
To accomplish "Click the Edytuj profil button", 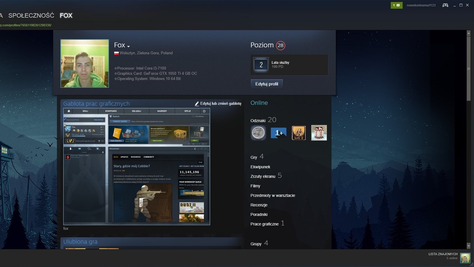I will coord(267,84).
